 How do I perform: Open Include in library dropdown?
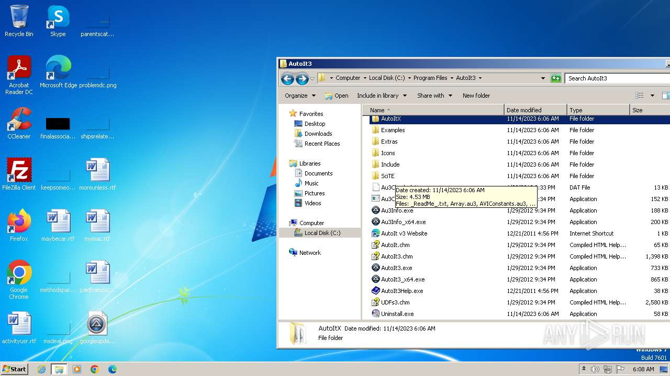point(382,96)
